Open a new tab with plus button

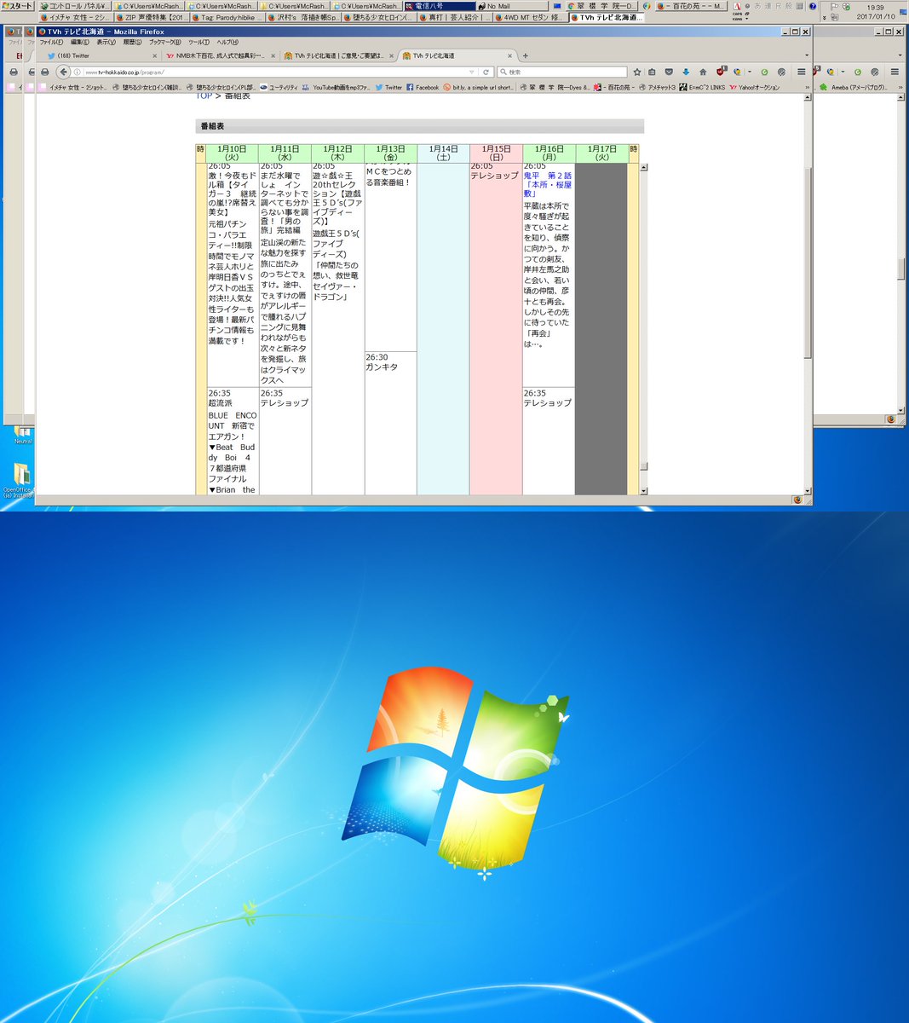525,55
